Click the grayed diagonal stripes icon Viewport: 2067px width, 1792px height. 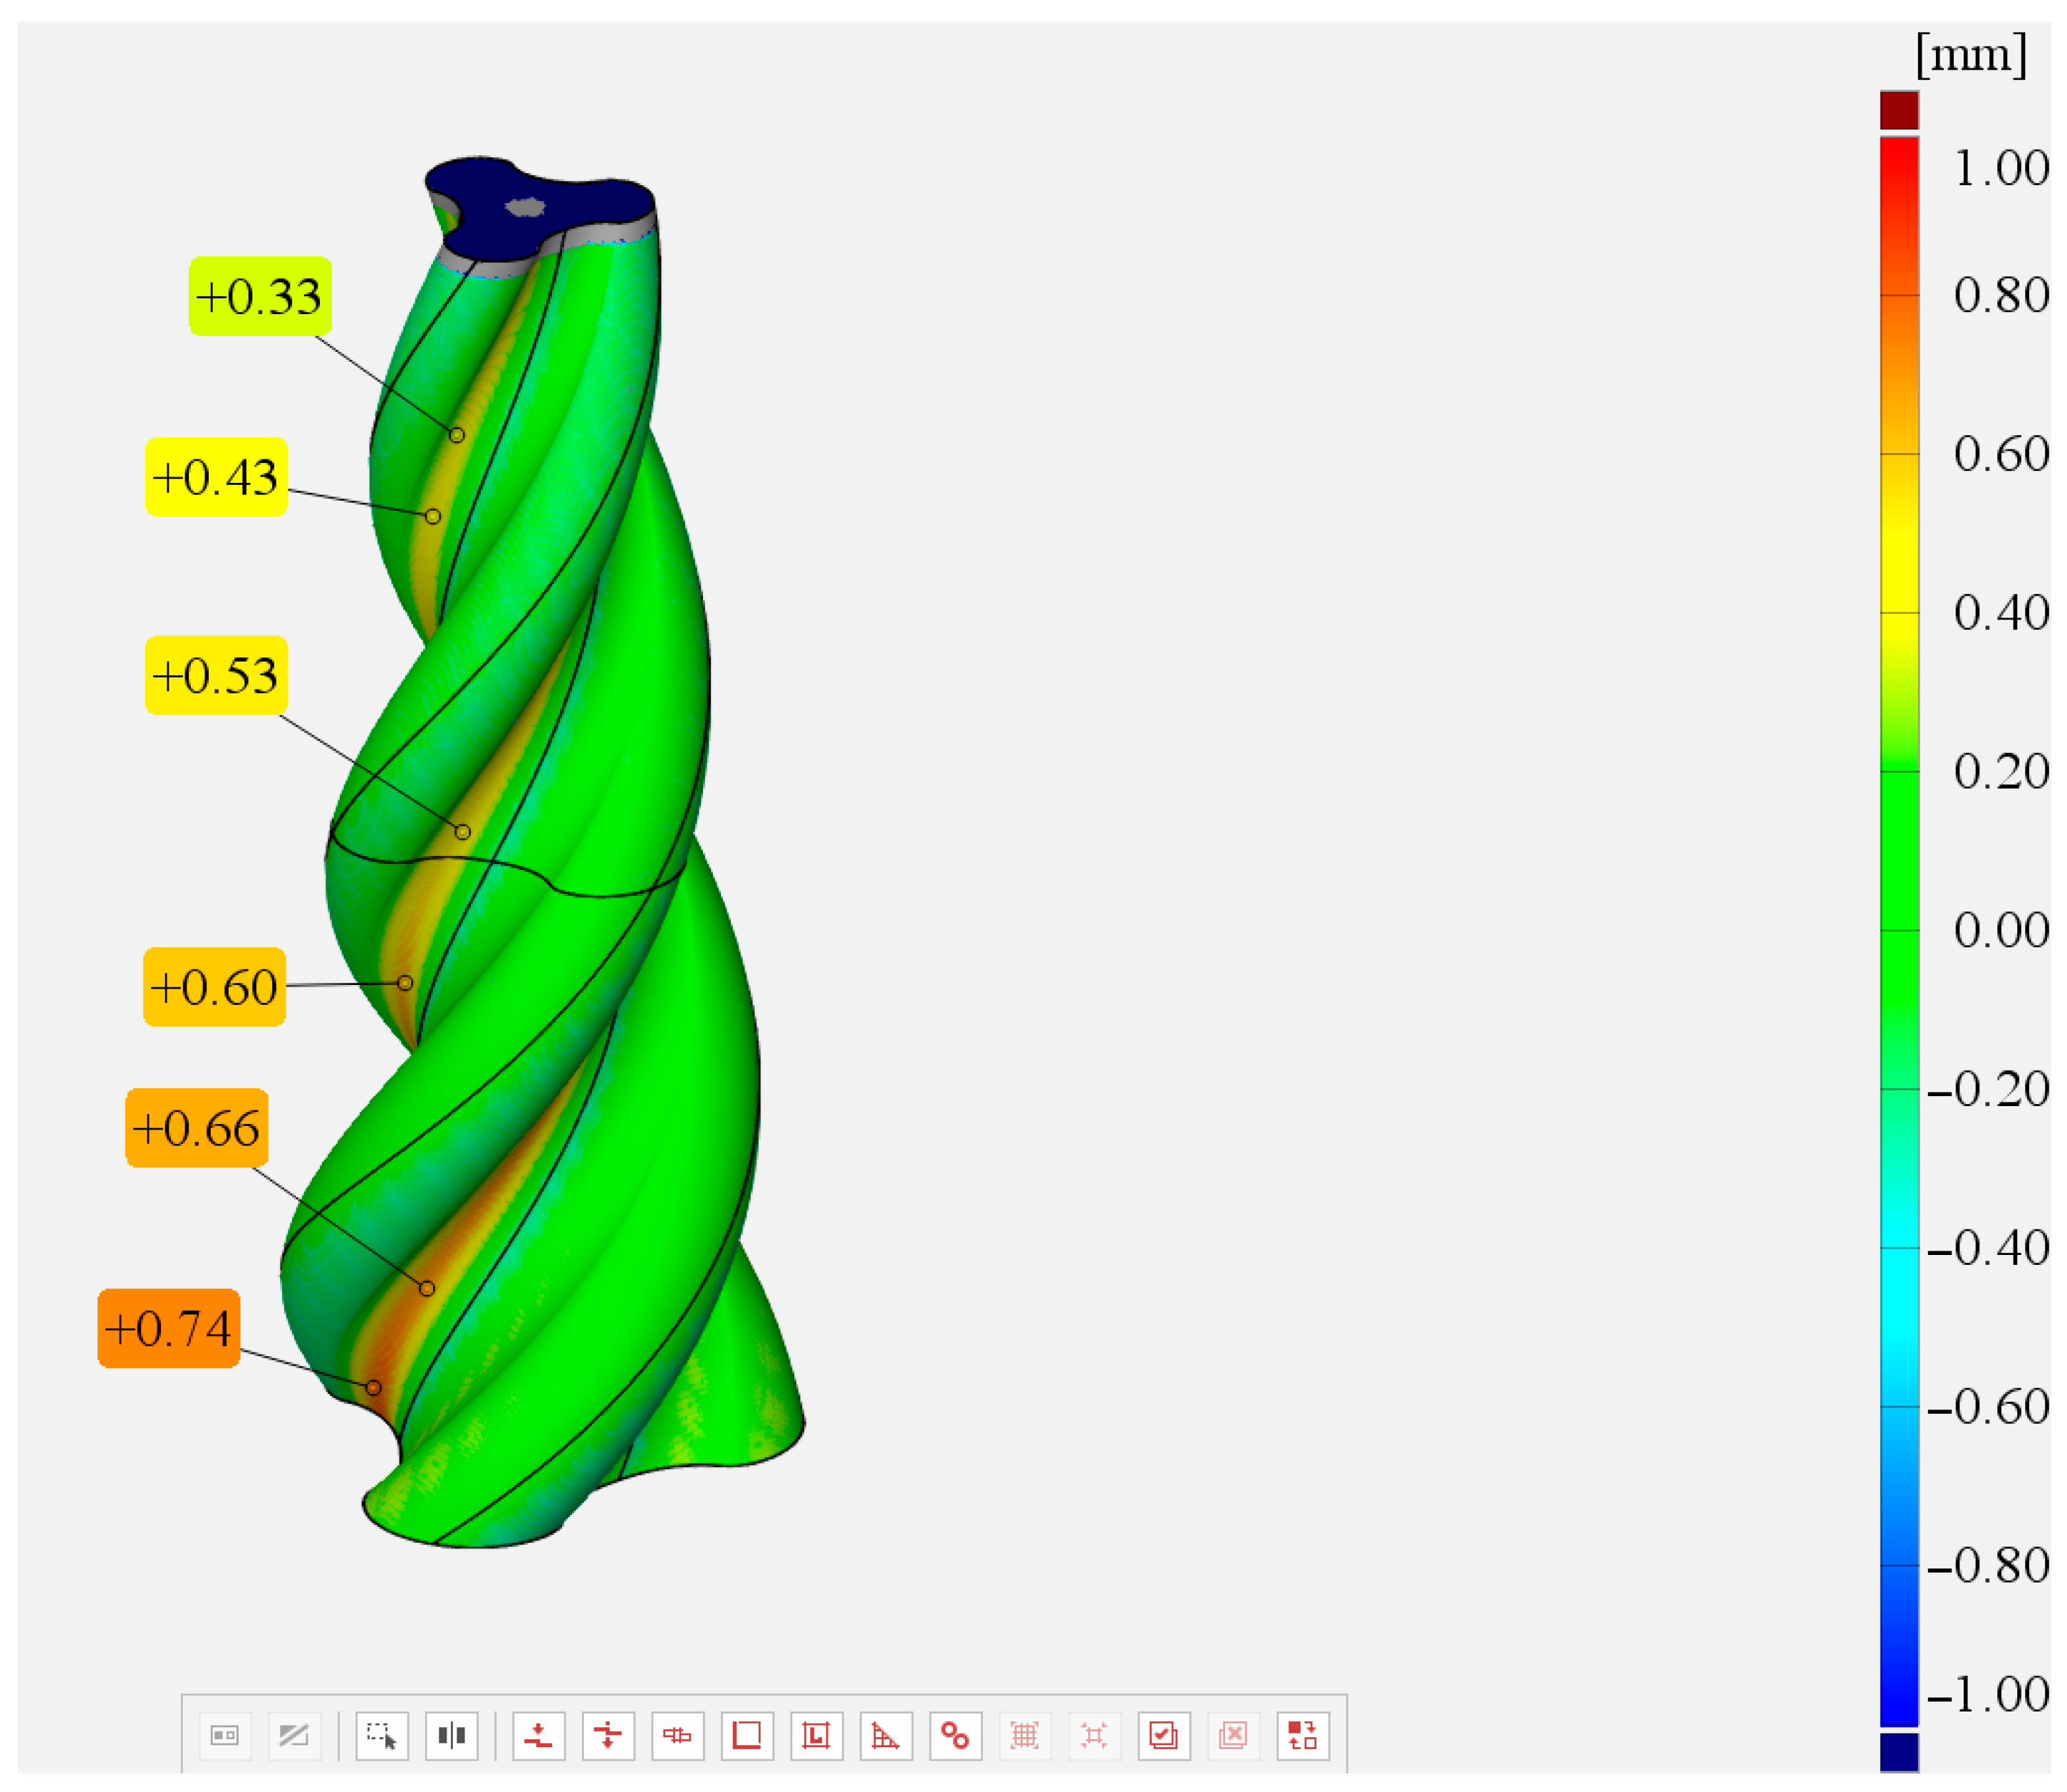click(x=294, y=1735)
